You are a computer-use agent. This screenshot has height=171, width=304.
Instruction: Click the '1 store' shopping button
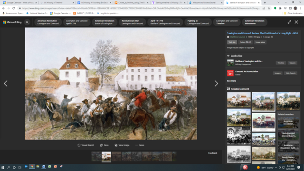coord(245,42)
